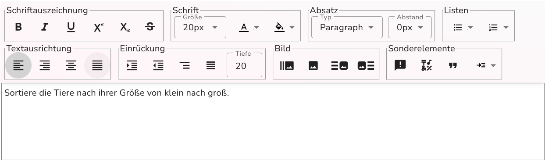Apply italic text style
The height and width of the screenshot is (161, 545).
45,27
